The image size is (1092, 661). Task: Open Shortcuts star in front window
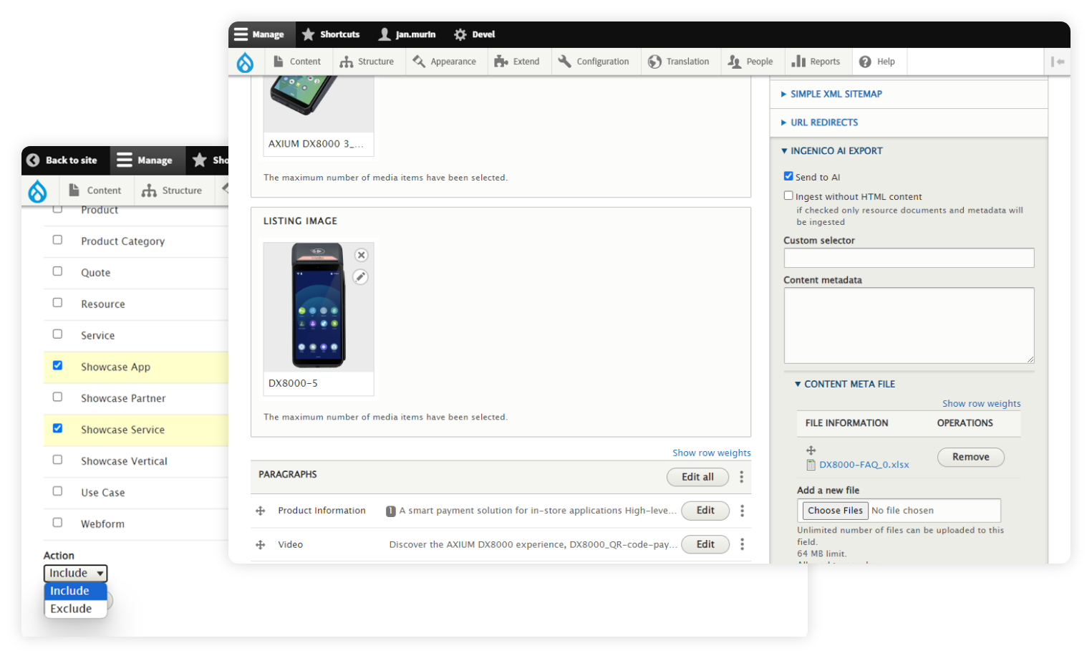point(309,34)
